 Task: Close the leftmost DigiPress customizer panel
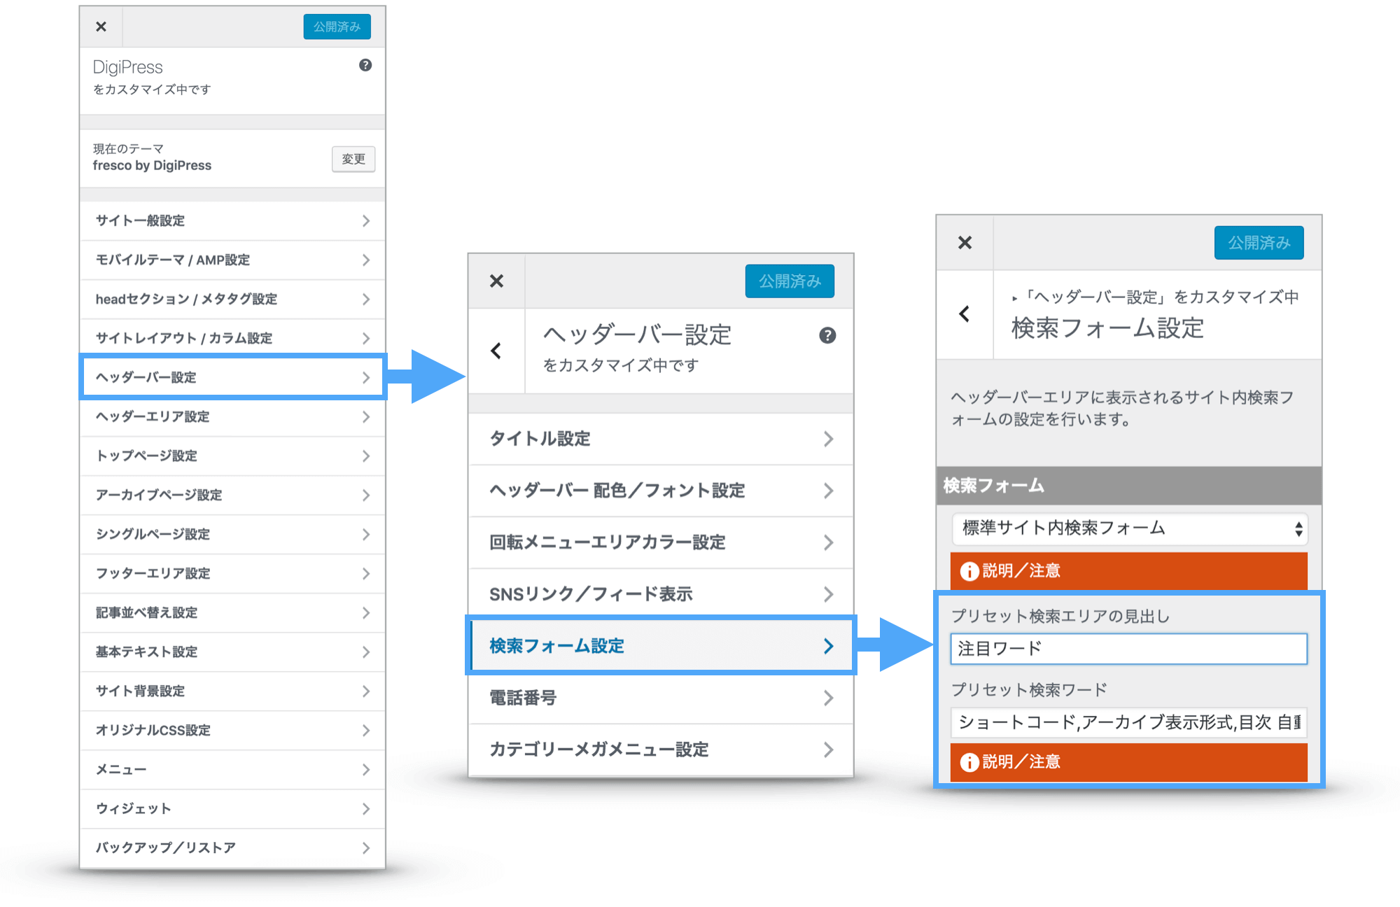pos(101,27)
